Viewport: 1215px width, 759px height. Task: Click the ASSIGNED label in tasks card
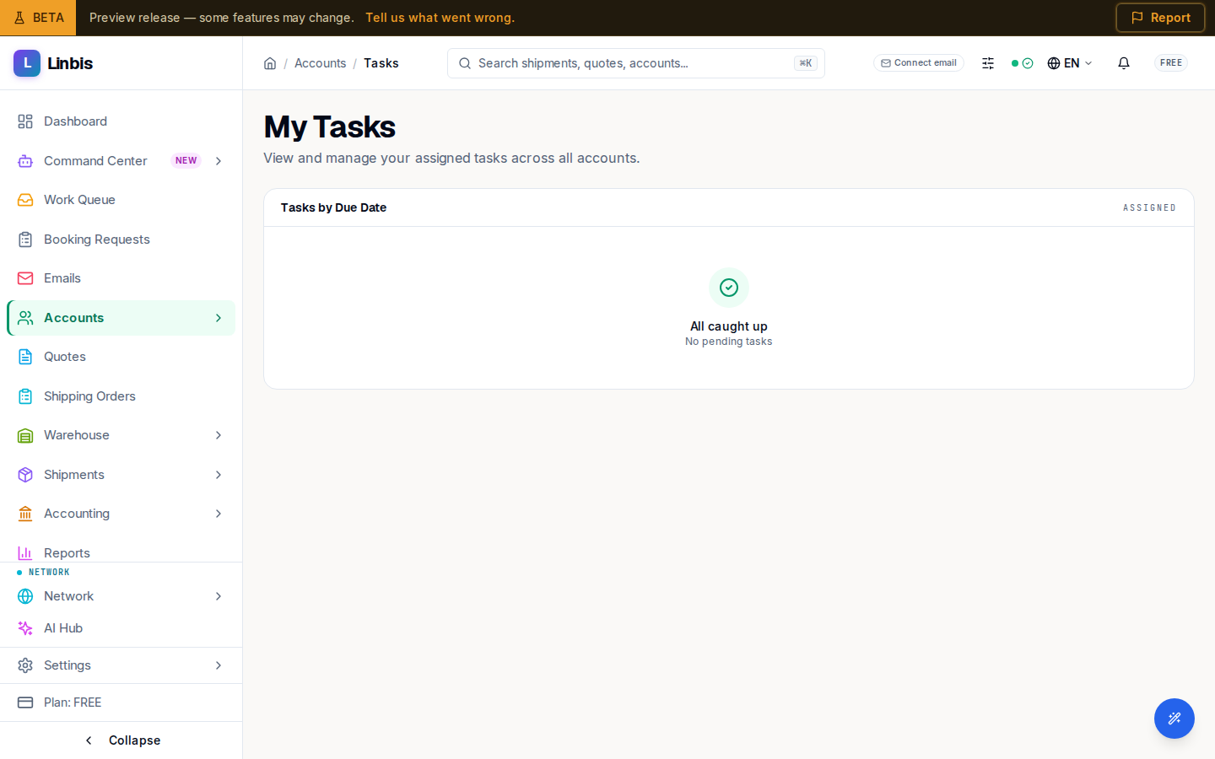tap(1149, 207)
